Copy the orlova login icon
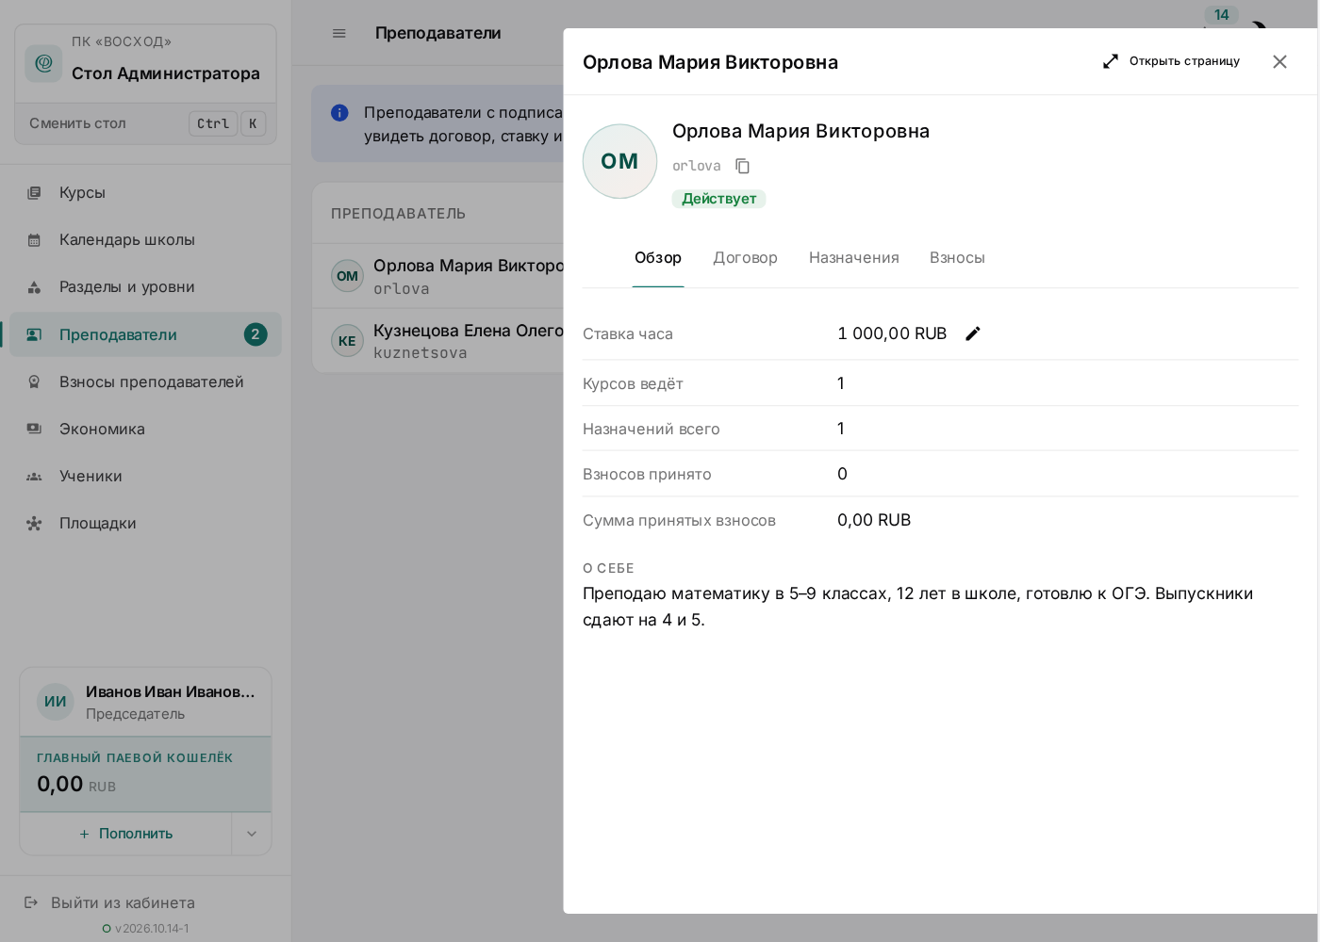Screen dimensions: 1320x942 point(743,166)
